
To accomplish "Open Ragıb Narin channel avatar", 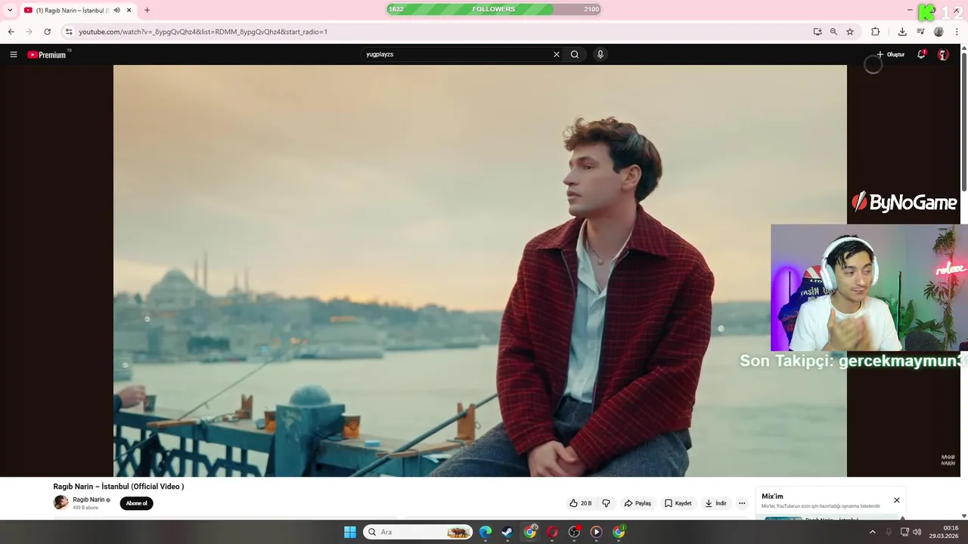I will [x=60, y=502].
